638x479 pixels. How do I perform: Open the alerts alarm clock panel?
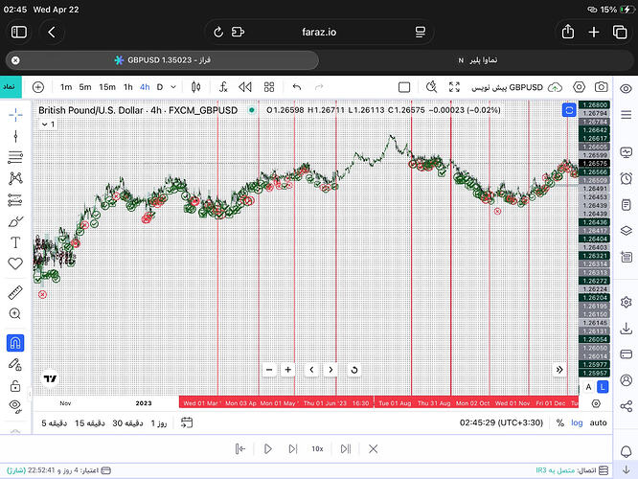[x=626, y=178]
